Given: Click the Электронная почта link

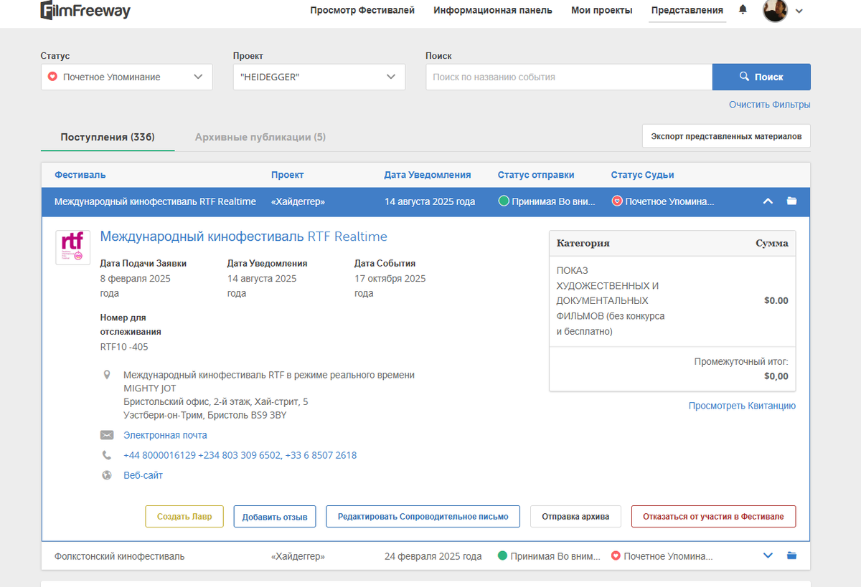Looking at the screenshot, I should 165,435.
